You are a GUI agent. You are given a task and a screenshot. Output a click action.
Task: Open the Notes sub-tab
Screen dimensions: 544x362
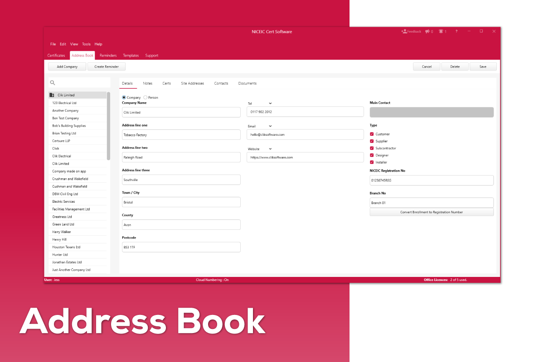(148, 83)
